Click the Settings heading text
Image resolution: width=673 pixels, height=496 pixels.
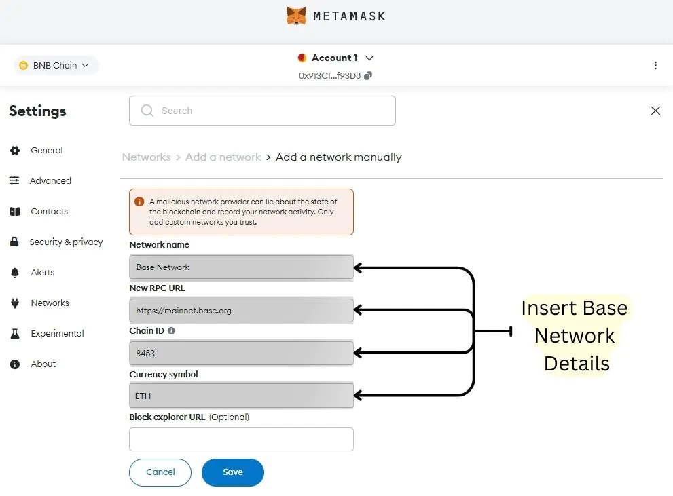[38, 111]
